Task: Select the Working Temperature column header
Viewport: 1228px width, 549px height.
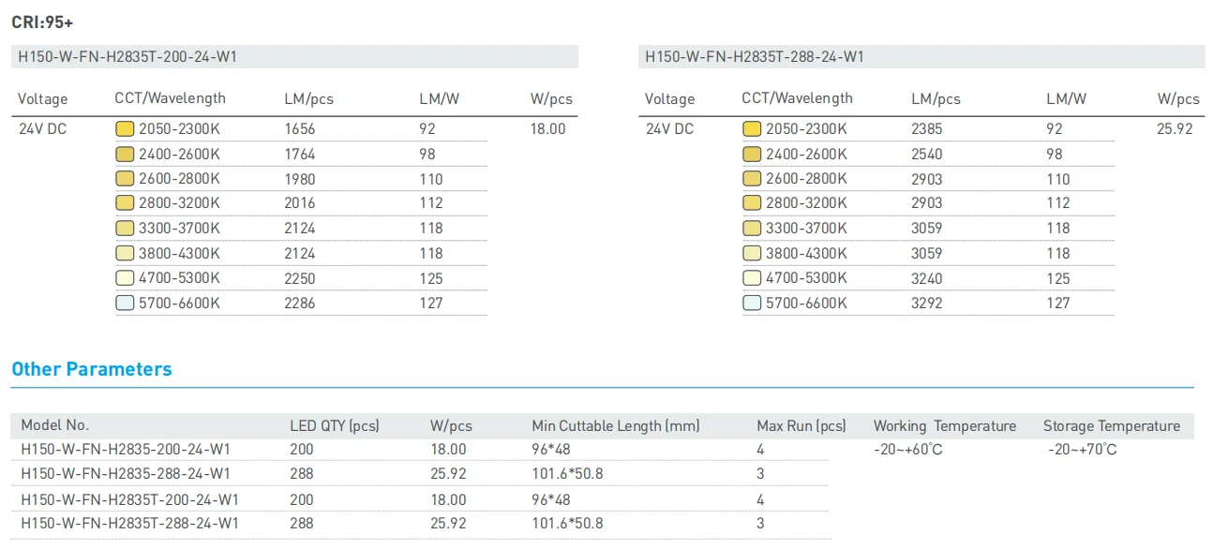Action: pyautogui.click(x=944, y=426)
